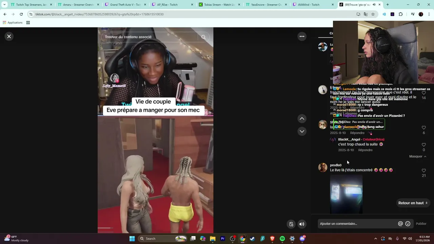Open prodis0 username link
Image resolution: width=434 pixels, height=244 pixels.
[336, 165]
